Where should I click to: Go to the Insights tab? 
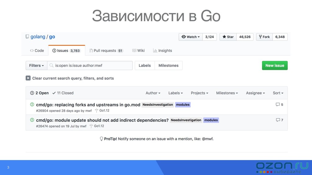pos(162,51)
